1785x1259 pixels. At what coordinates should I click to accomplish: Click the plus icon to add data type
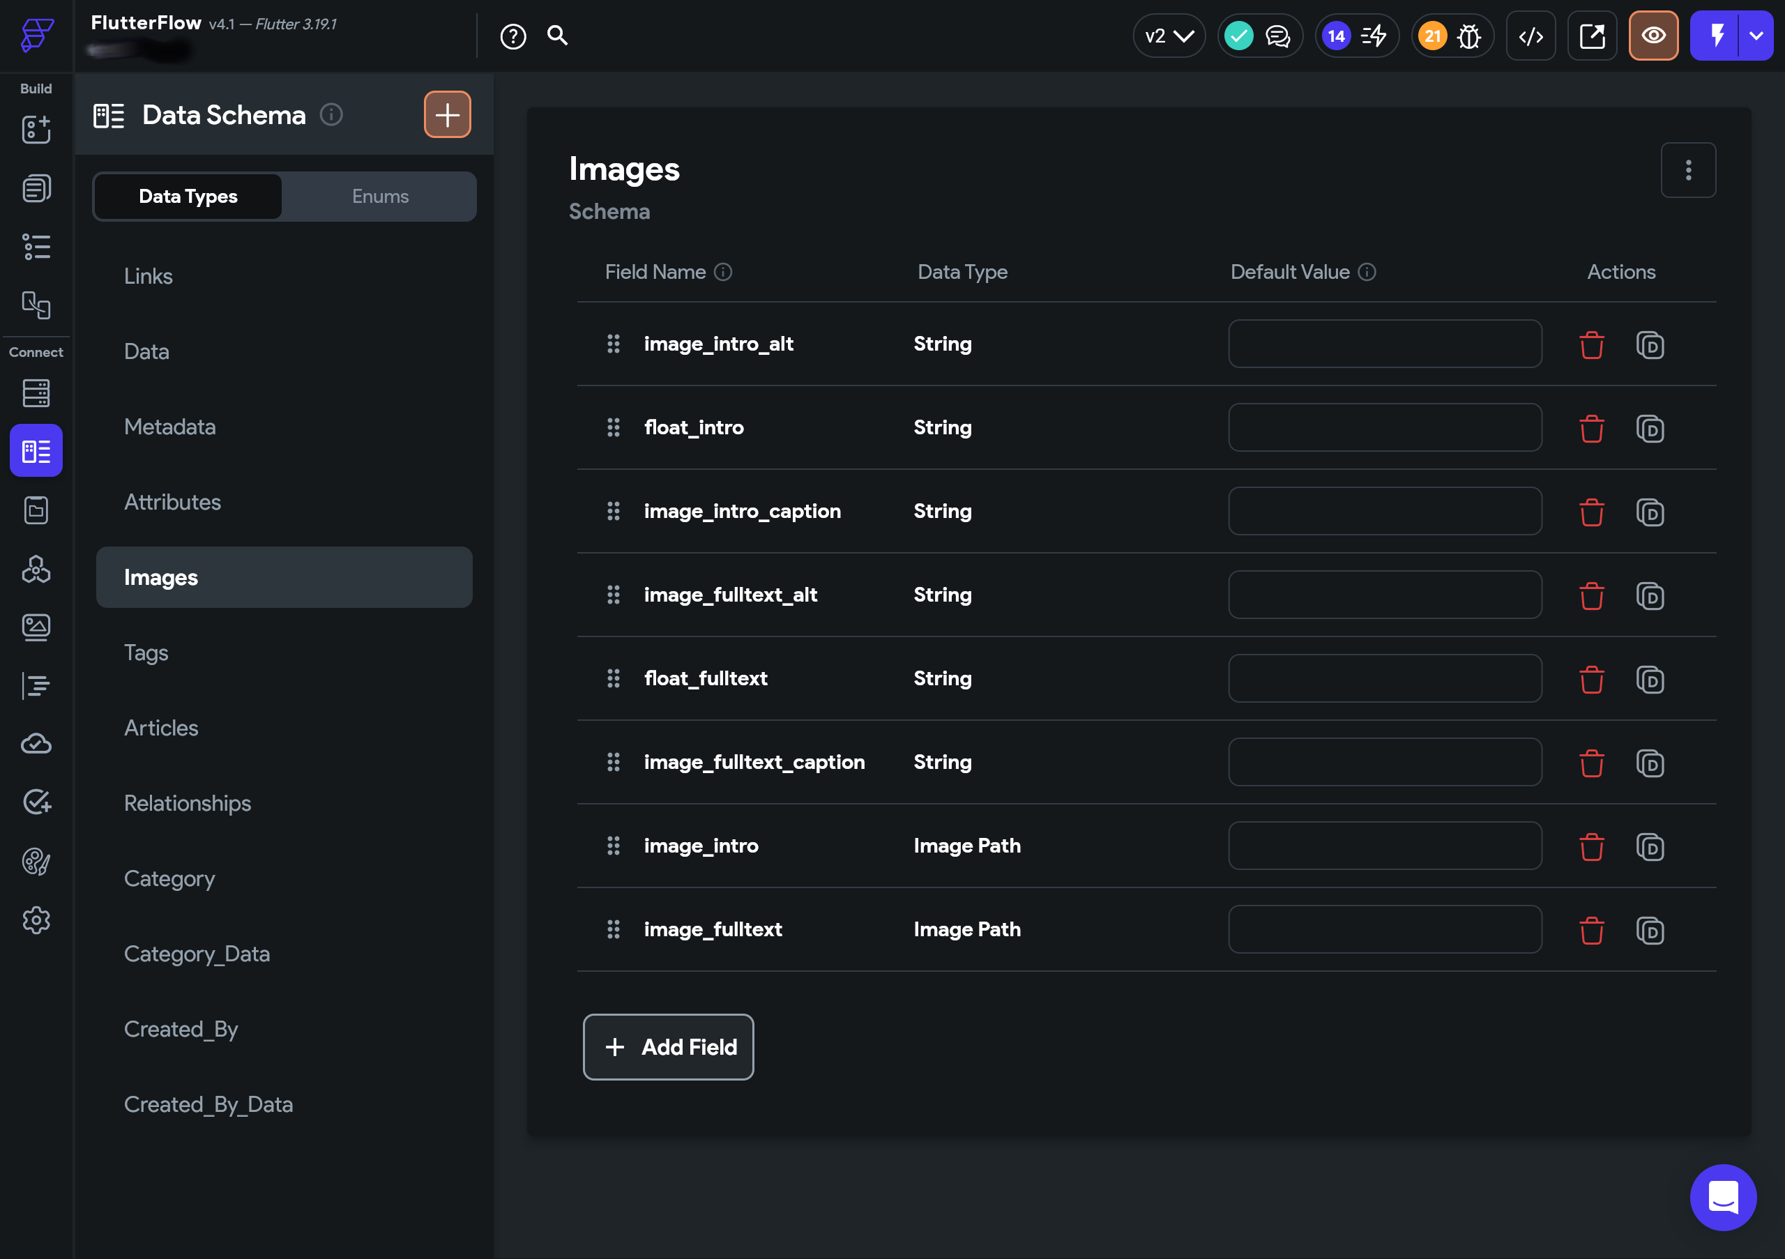coord(447,114)
